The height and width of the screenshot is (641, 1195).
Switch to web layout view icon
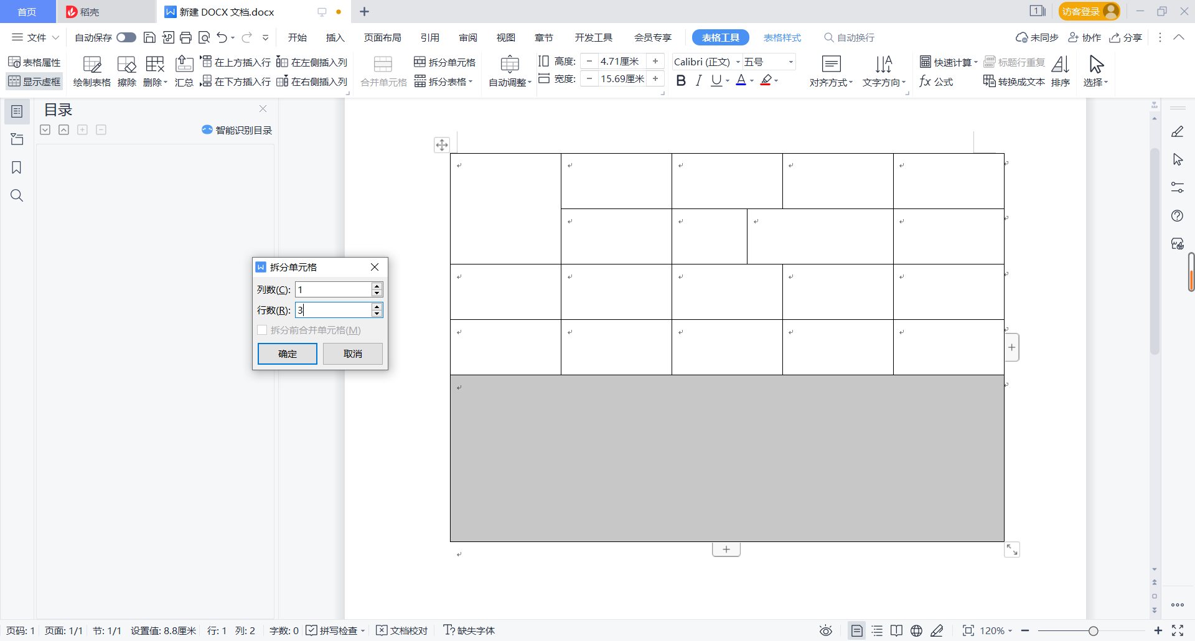[x=916, y=630]
